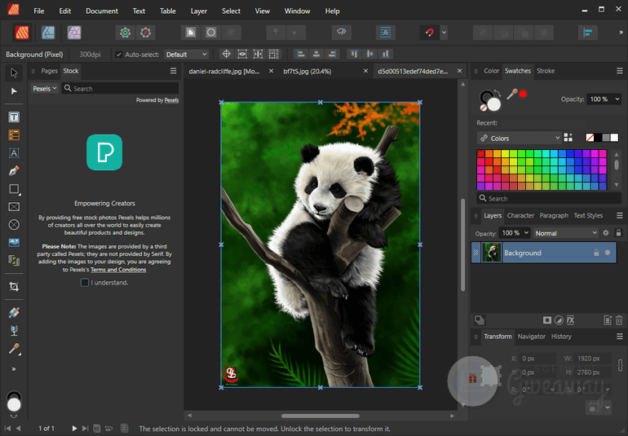Switch to the Navigator tab
The image size is (628, 436).
point(532,337)
